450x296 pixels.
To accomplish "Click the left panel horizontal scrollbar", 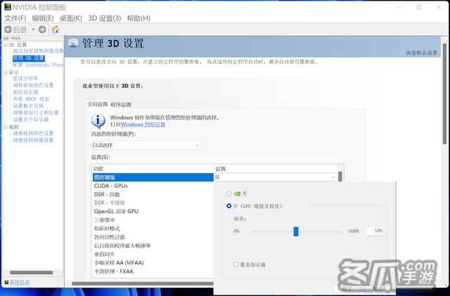I will pyautogui.click(x=32, y=273).
